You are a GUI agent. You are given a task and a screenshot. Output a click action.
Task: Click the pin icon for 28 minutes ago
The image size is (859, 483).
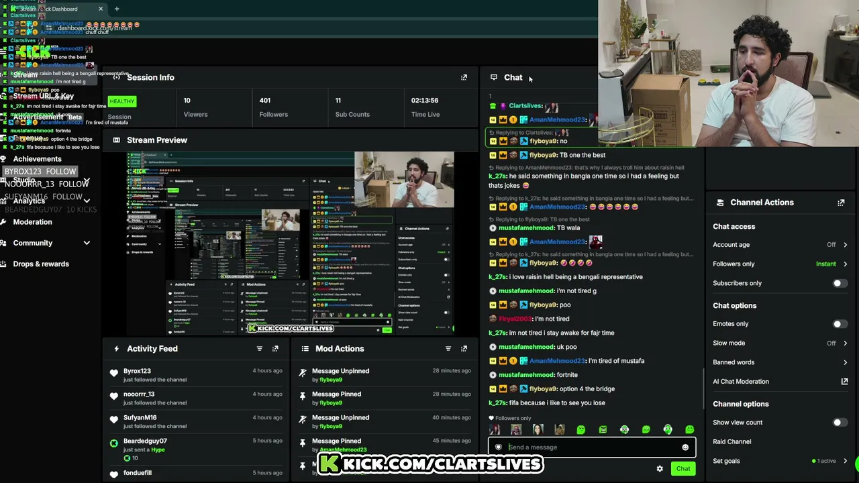click(303, 396)
